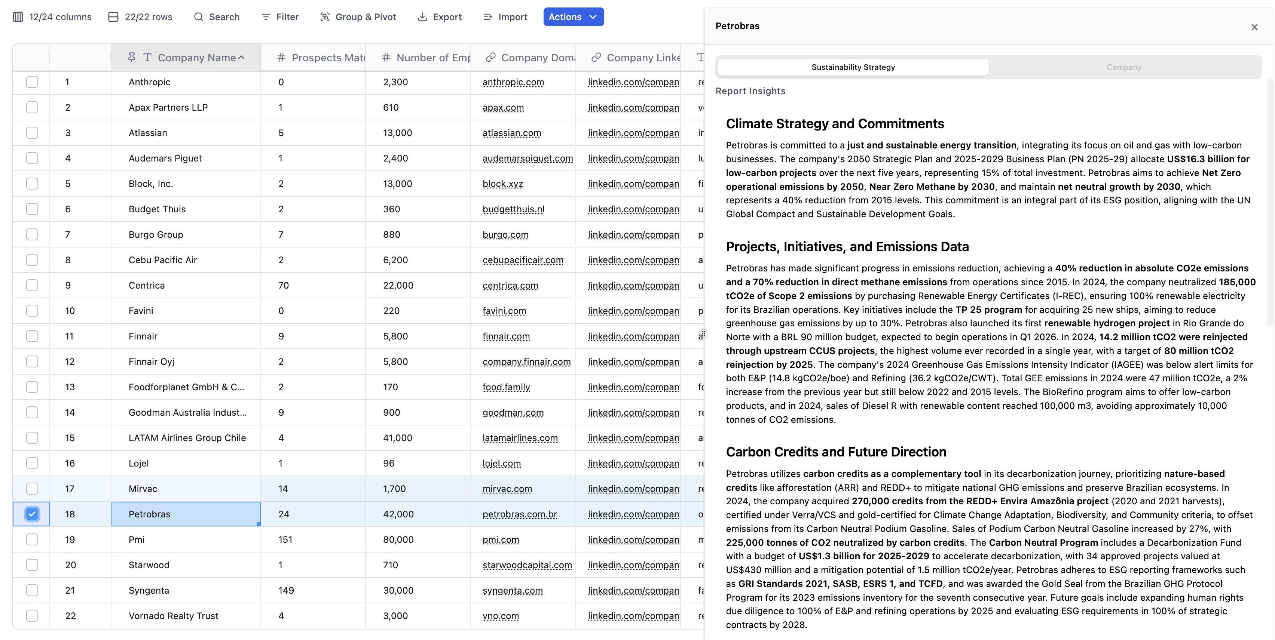The height and width of the screenshot is (640, 1275).
Task: Click the Import icon
Action: point(488,17)
